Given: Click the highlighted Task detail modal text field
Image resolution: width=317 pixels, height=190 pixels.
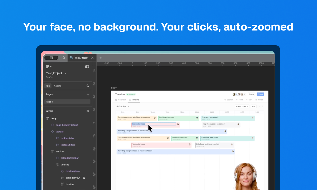Looking at the screenshot, I should [x=154, y=124].
